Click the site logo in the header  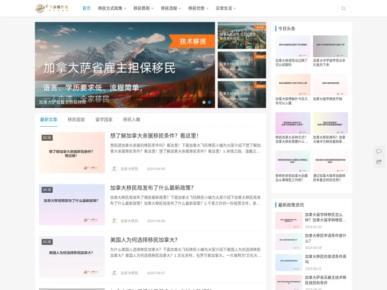point(52,8)
